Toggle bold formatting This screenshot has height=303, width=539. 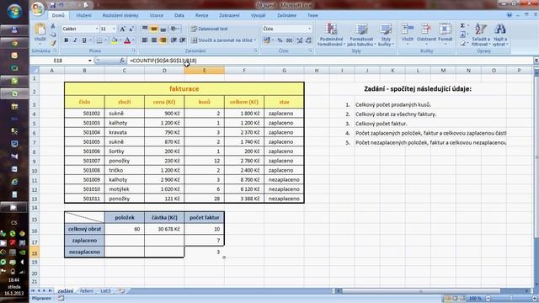[x=66, y=40]
